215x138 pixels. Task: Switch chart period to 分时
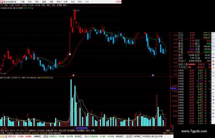(6, 5)
